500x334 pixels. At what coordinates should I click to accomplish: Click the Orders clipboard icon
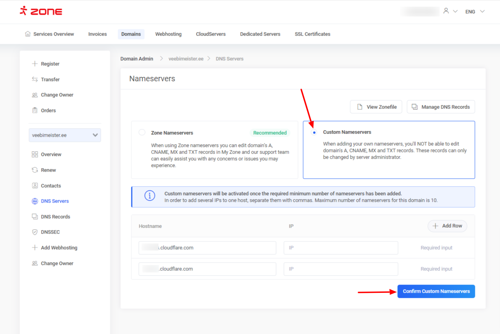click(35, 111)
